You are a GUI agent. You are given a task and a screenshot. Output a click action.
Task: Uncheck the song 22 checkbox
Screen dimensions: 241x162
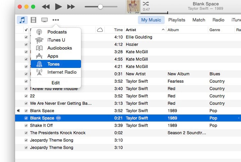26,96
